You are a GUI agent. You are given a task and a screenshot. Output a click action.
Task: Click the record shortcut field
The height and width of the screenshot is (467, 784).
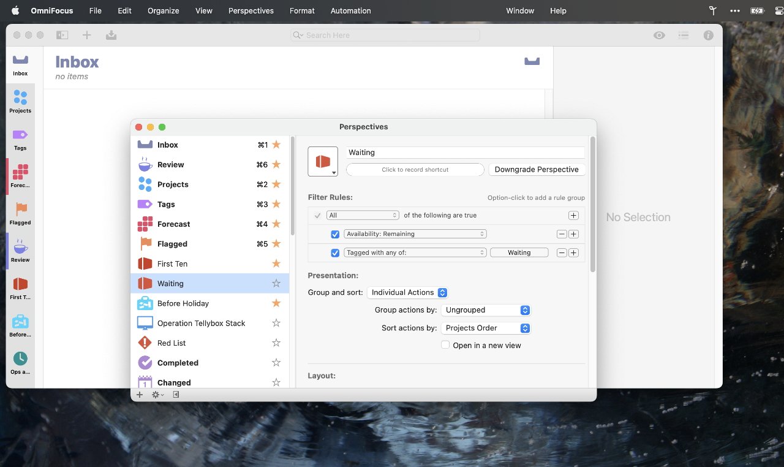(415, 169)
